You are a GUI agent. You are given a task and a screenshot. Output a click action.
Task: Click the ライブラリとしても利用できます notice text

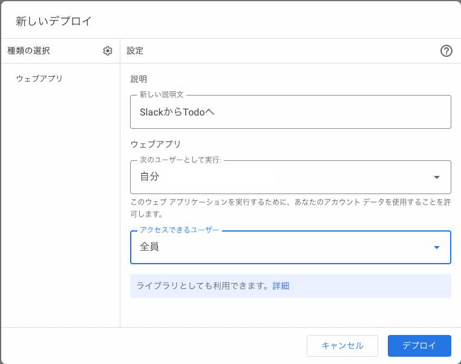pos(203,286)
